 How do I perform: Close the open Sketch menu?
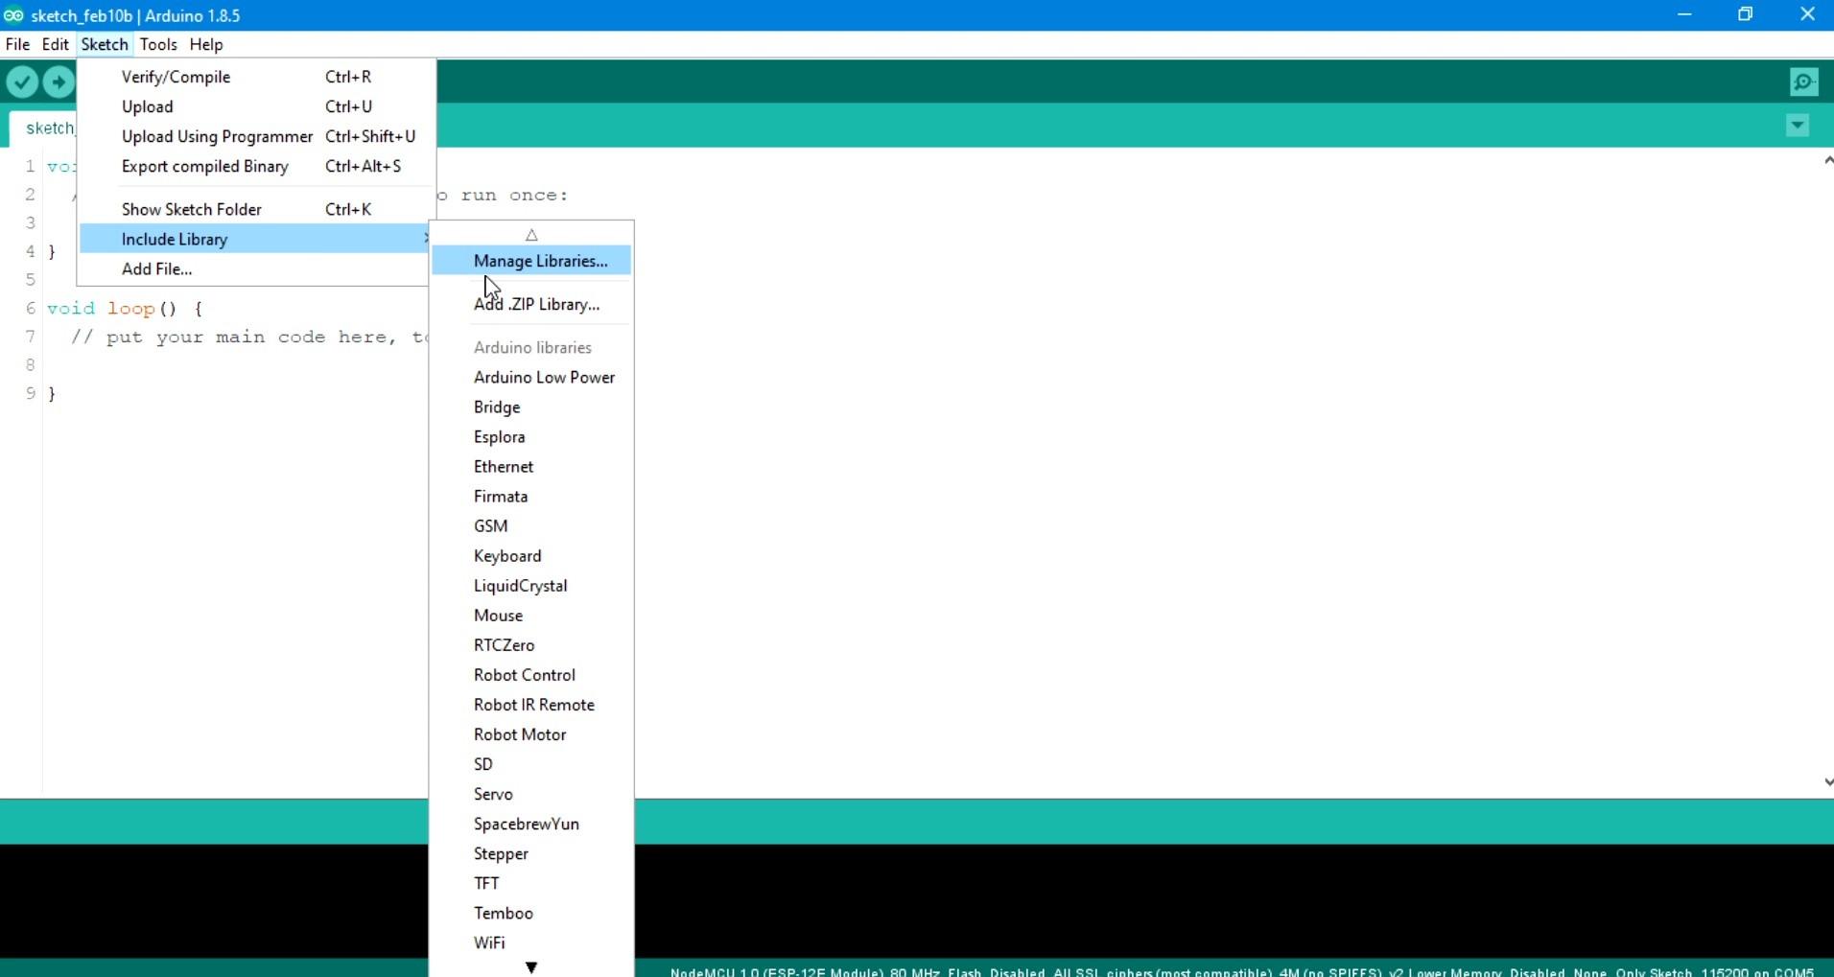pyautogui.click(x=105, y=44)
